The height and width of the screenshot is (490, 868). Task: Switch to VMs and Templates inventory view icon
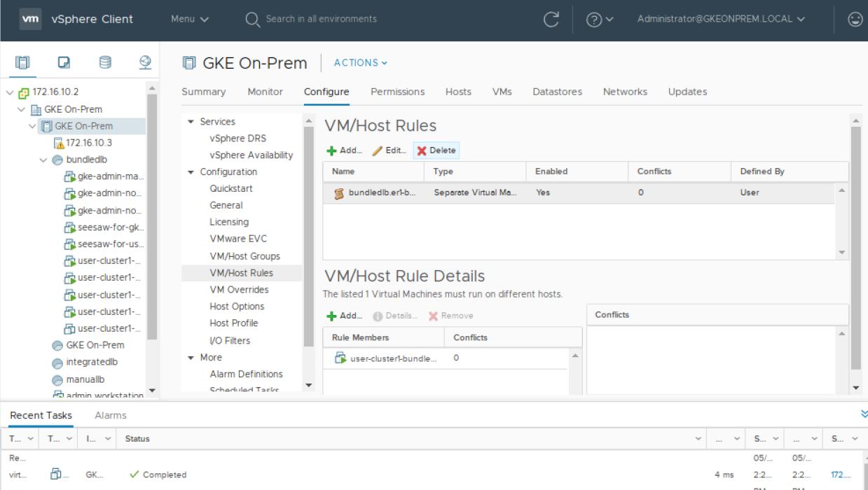click(64, 63)
